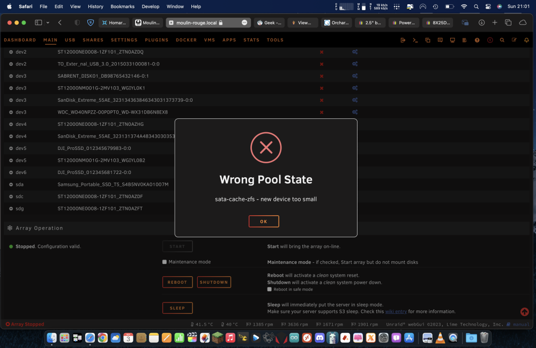Click red X for ST12000NE0008-1ZF101_ZTN0AZDQ row
536x348 pixels.
(322, 52)
